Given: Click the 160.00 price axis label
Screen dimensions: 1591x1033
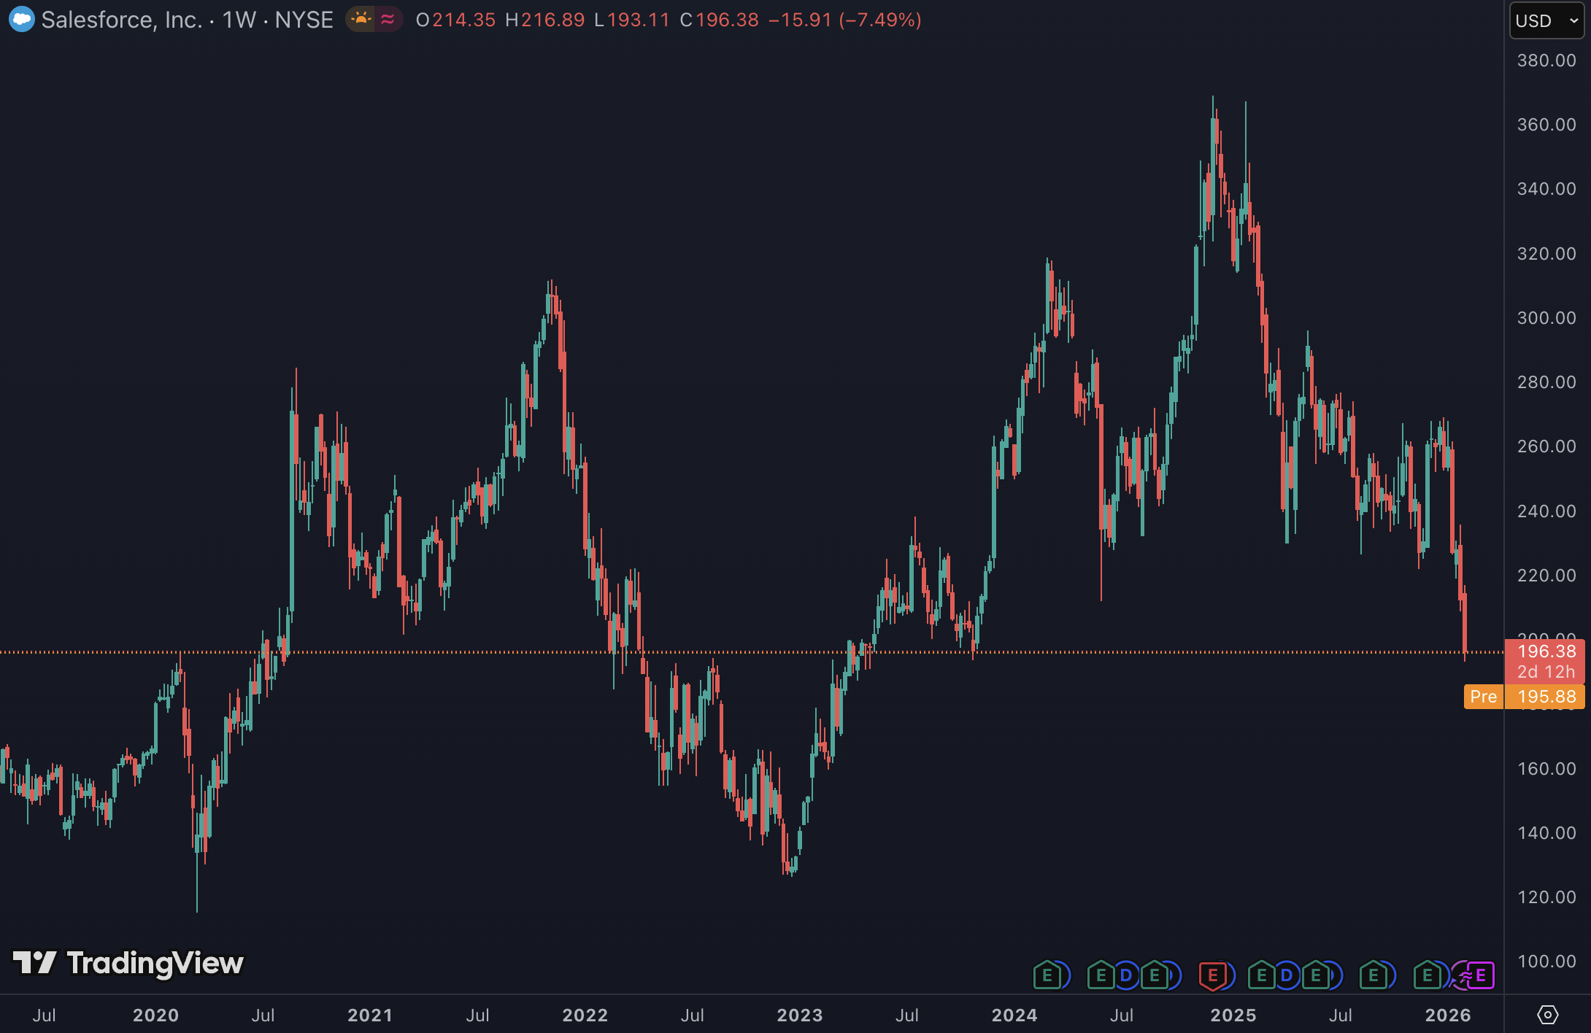Looking at the screenshot, I should click(x=1546, y=769).
